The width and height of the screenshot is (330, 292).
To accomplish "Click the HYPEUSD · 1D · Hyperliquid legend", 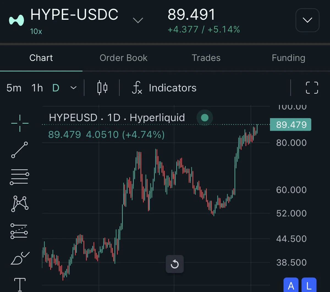I will click(117, 118).
